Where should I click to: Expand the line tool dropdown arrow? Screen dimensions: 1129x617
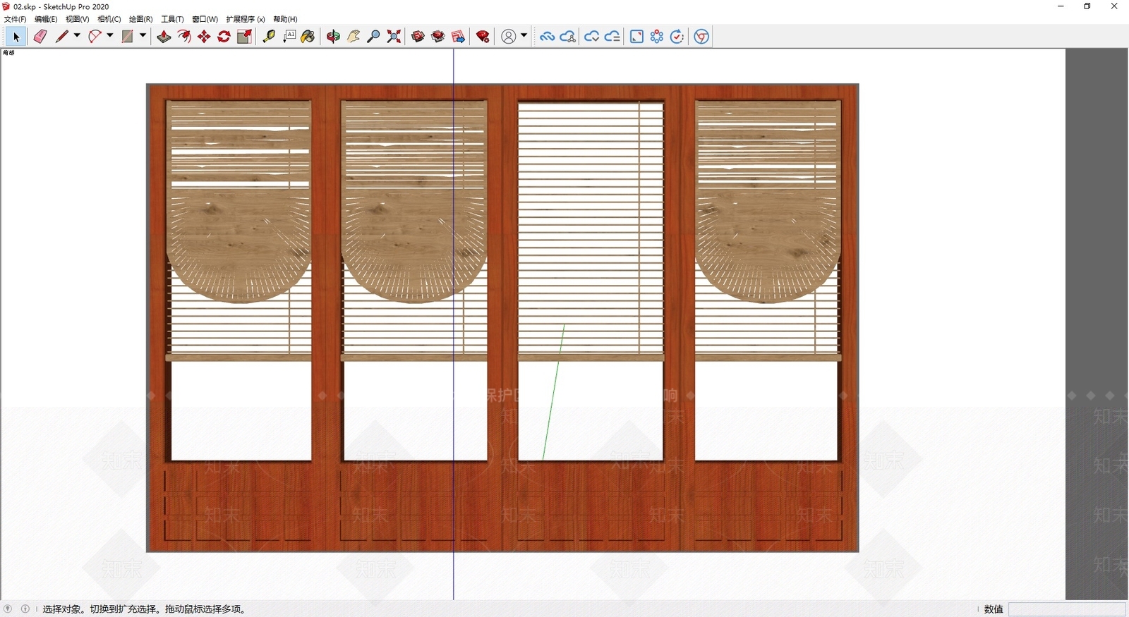77,36
